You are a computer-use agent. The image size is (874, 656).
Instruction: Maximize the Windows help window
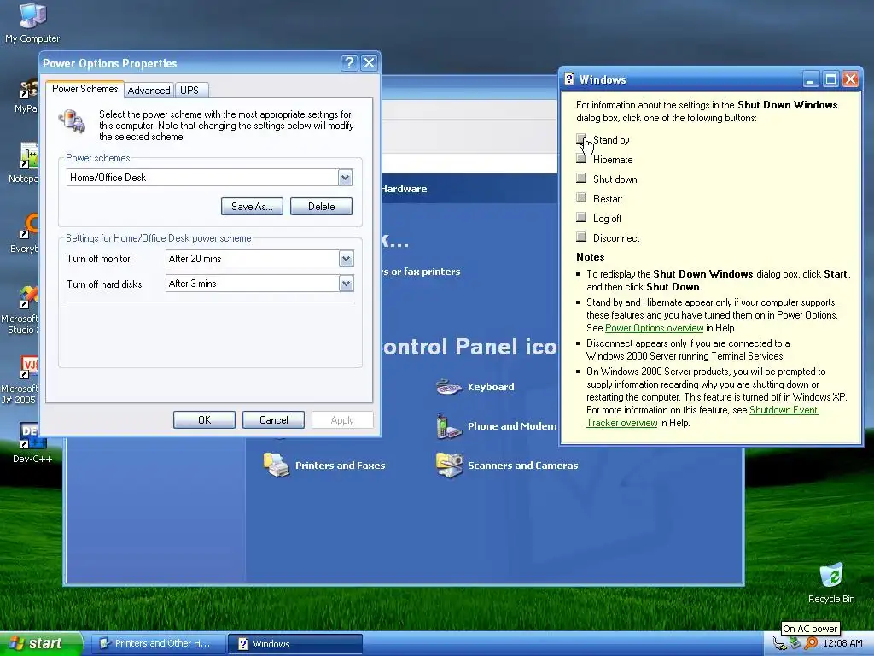pyautogui.click(x=830, y=79)
